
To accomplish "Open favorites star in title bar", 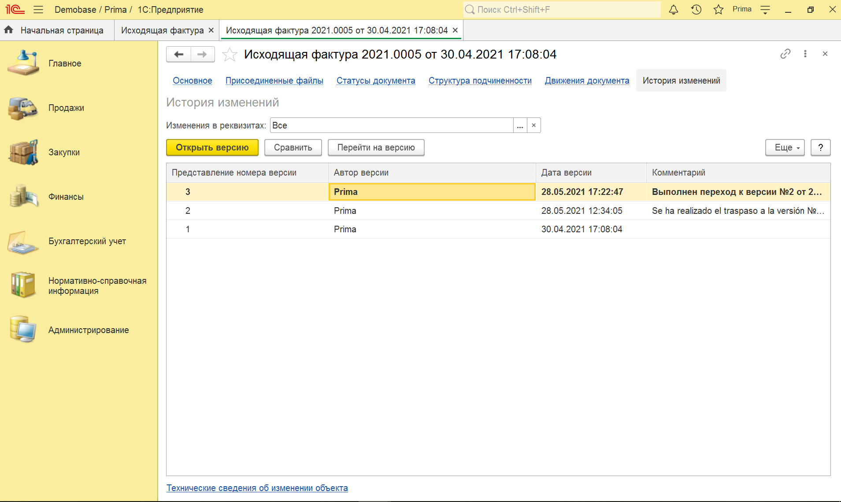I will [x=719, y=10].
